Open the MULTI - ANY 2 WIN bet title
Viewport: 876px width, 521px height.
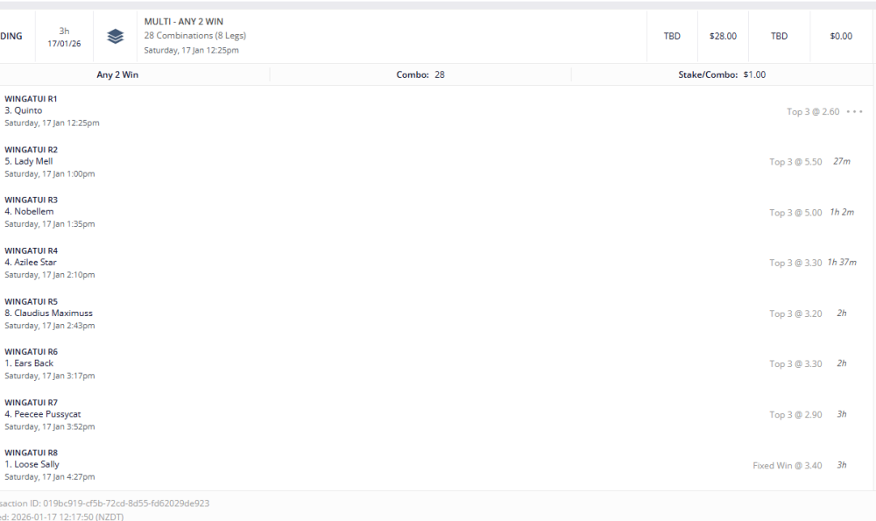coord(184,21)
